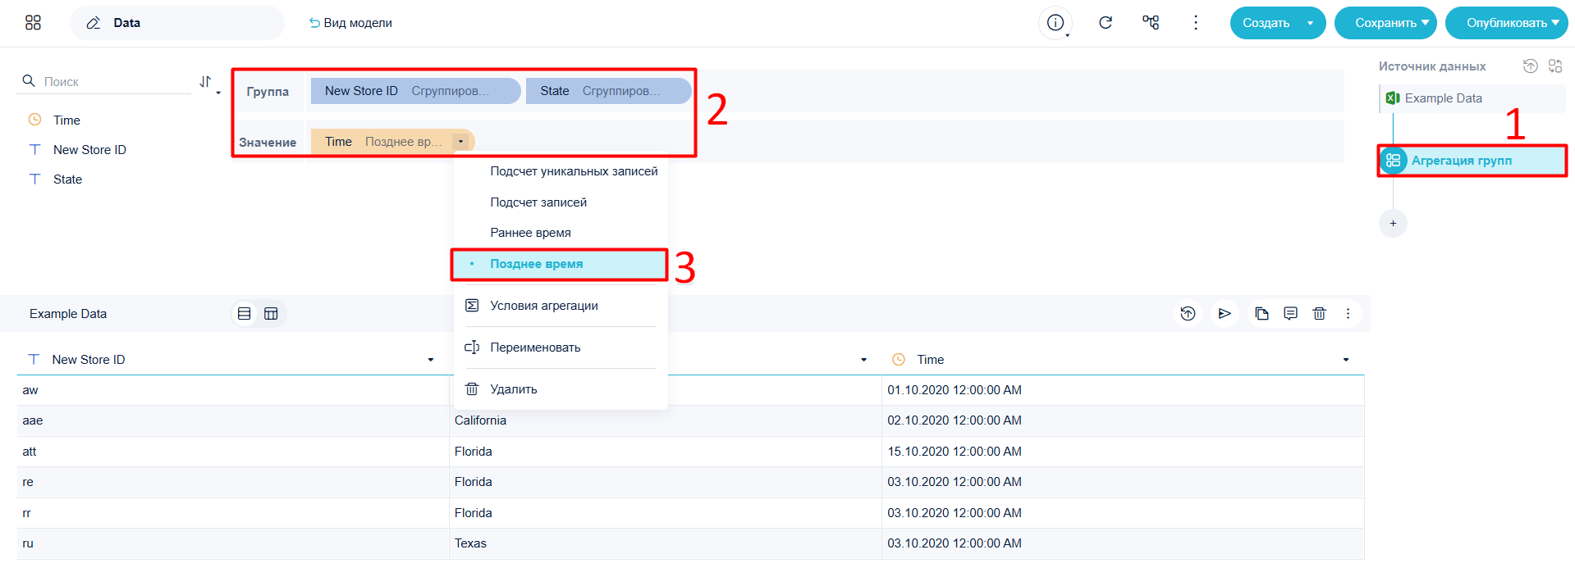The image size is (1575, 577).
Task: Refresh using the reload icon
Action: 1106,23
